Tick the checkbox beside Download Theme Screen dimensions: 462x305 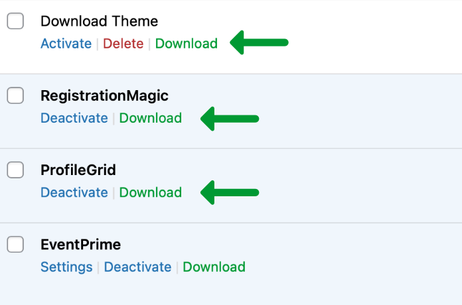[15, 21]
